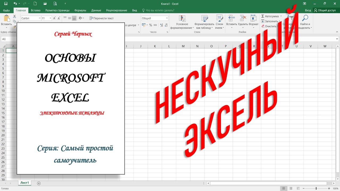Expand the merge and center dropdown arrow
This screenshot has width=340, height=191.
(138, 25)
